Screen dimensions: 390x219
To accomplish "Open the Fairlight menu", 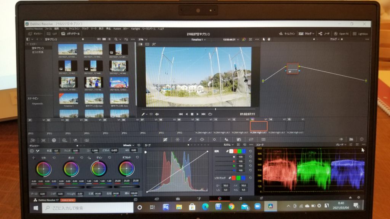I will [x=135, y=29].
